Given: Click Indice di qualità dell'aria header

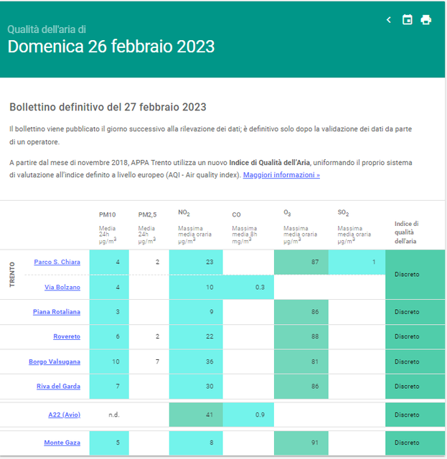Looking at the screenshot, I should point(406,232).
